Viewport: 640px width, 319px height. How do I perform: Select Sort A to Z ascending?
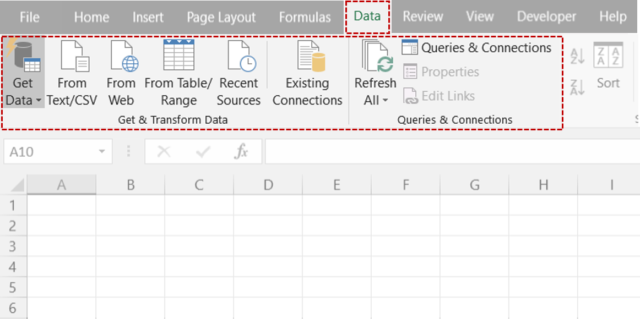[577, 57]
